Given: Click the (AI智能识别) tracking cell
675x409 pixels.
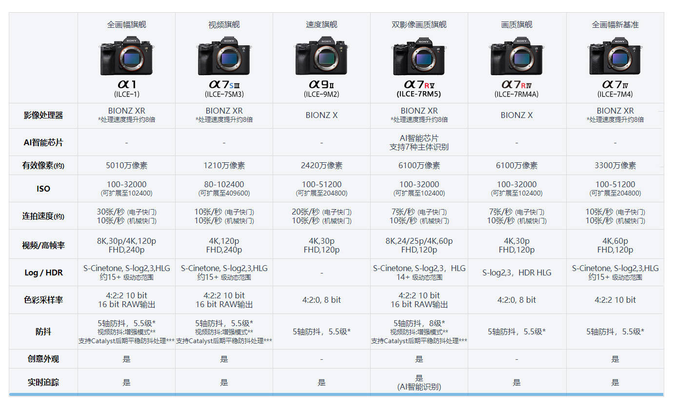Looking at the screenshot, I should [x=419, y=387].
